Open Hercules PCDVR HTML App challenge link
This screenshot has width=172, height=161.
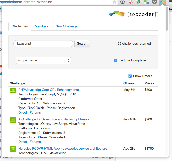coord(63,148)
